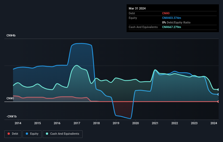The width and height of the screenshot is (223, 142).
Task: Click the 2018 x-axis label
Action: [96, 123]
